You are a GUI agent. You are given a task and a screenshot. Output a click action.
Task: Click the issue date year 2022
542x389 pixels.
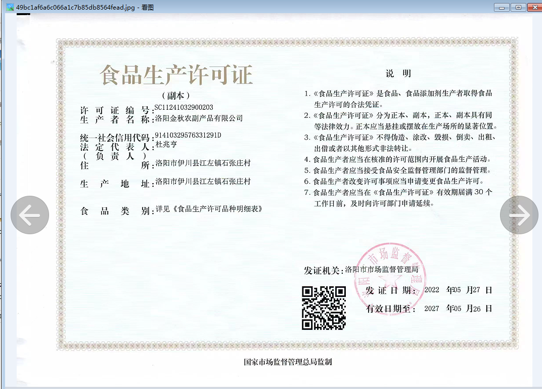(x=432, y=290)
